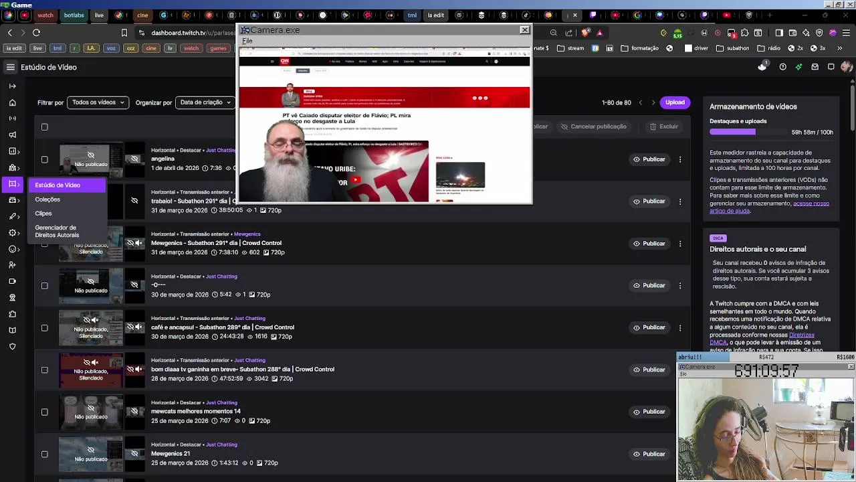Select Estúdio de Vídeo in flyout menu
Image resolution: width=856 pixels, height=482 pixels.
pyautogui.click(x=66, y=185)
